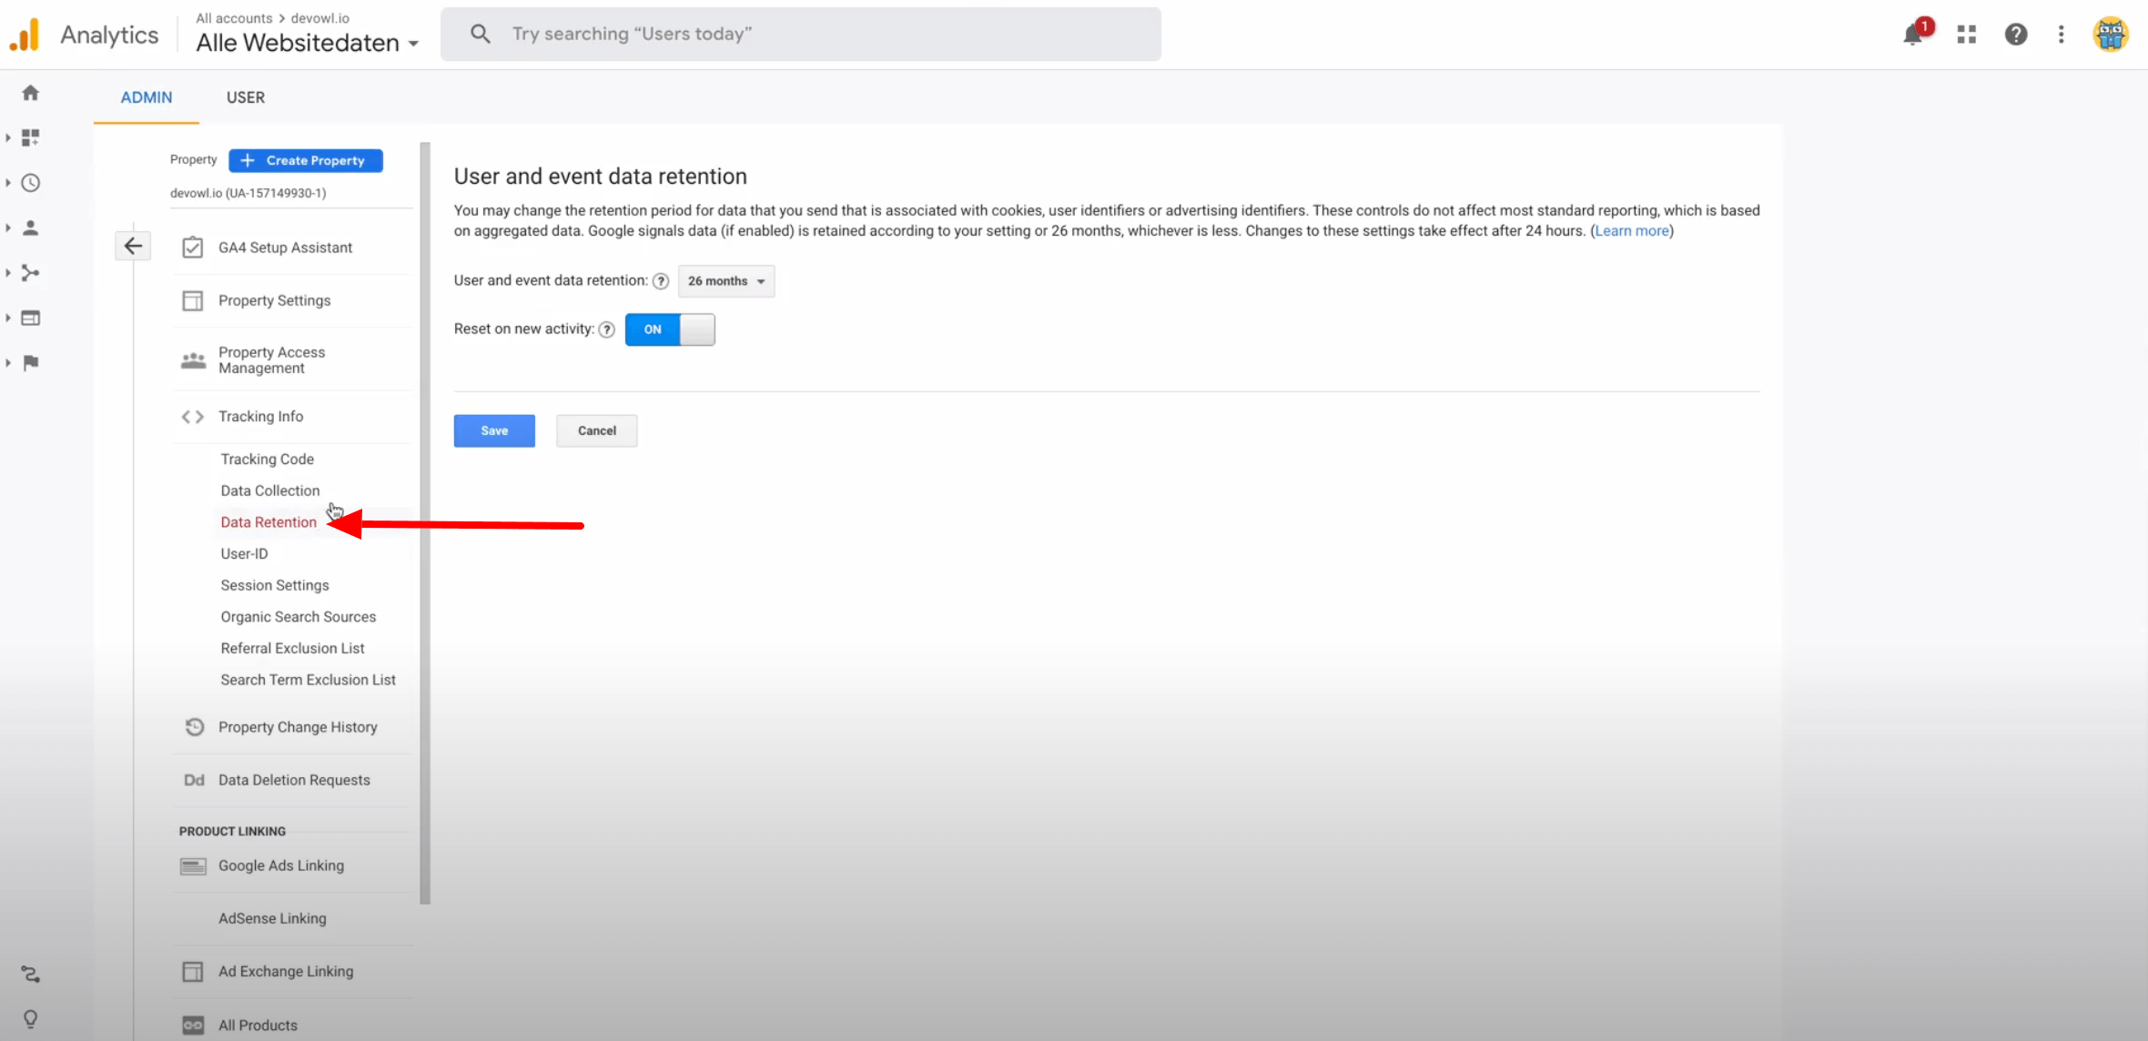
Task: Open Realtime clock icon in sidebar
Action: pyautogui.click(x=31, y=183)
